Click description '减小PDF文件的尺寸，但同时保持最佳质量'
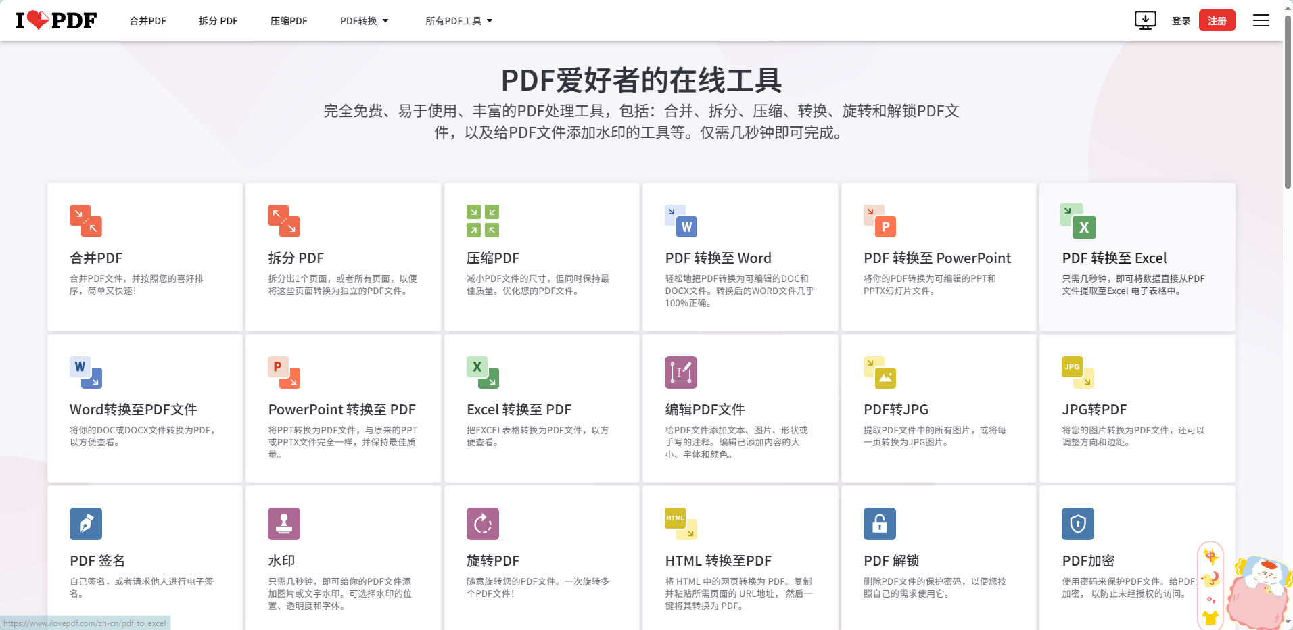1293x630 pixels. (x=538, y=285)
